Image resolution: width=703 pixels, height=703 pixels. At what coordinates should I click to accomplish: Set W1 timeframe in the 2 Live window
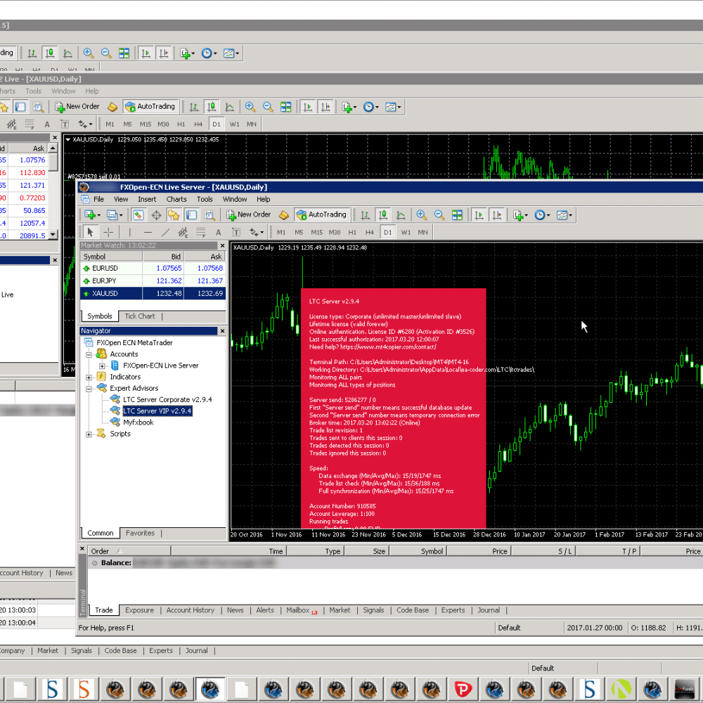point(235,124)
